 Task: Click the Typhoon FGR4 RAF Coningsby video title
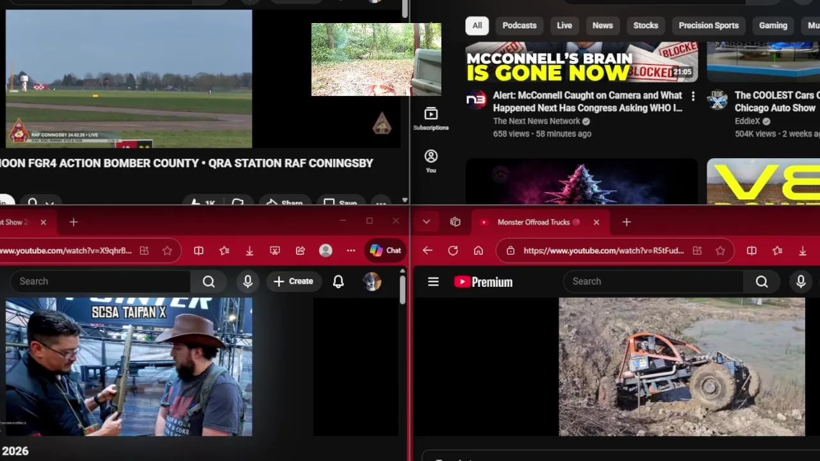point(186,163)
